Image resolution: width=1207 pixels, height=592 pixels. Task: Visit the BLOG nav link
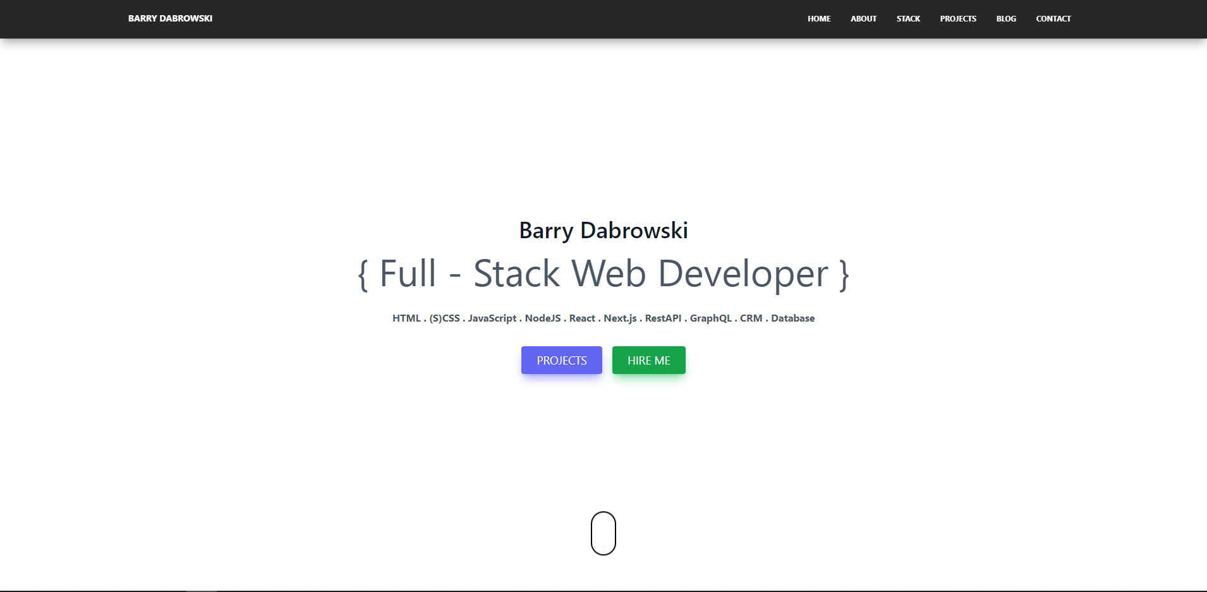(1006, 19)
